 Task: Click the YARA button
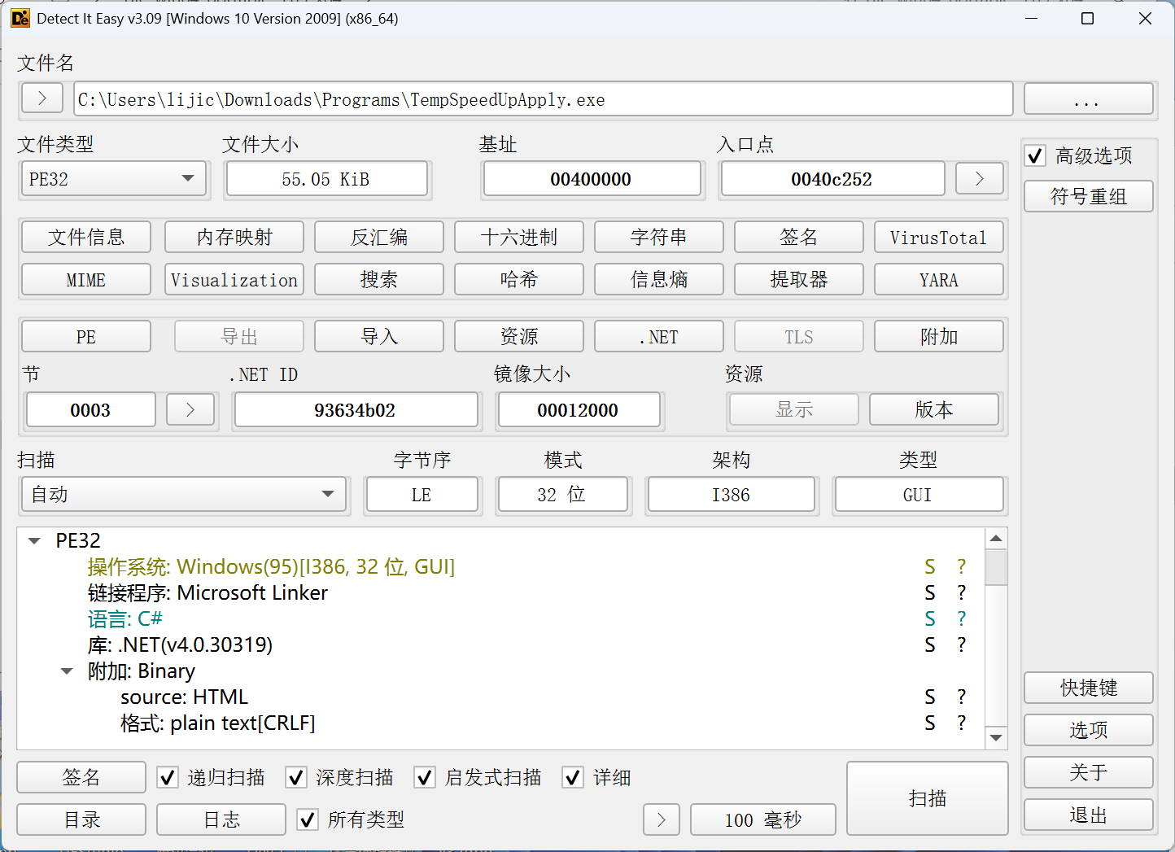point(939,279)
